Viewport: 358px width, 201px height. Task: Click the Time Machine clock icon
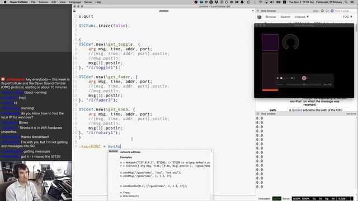click(248, 2)
